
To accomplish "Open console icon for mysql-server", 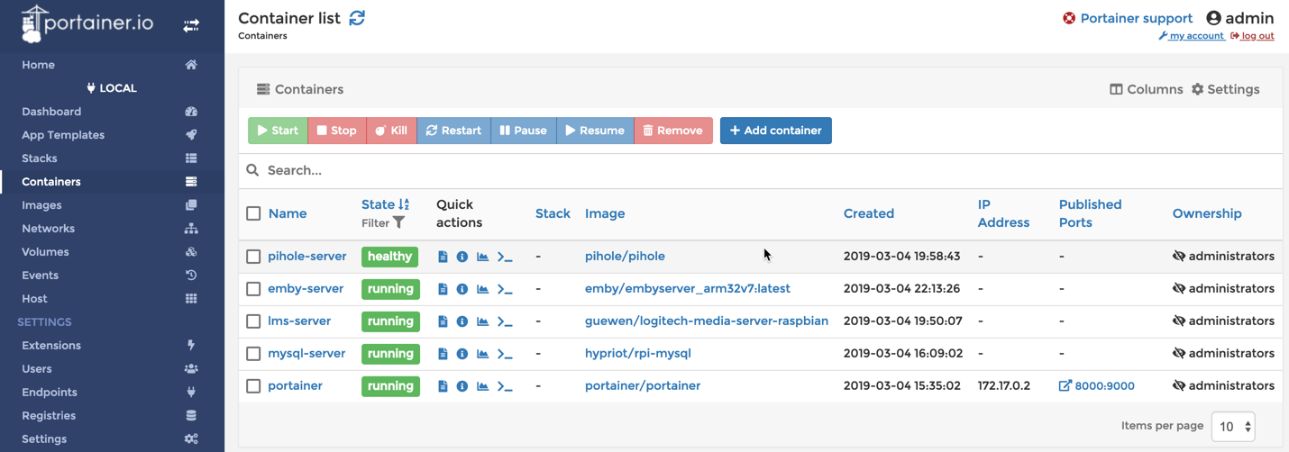I will 505,354.
